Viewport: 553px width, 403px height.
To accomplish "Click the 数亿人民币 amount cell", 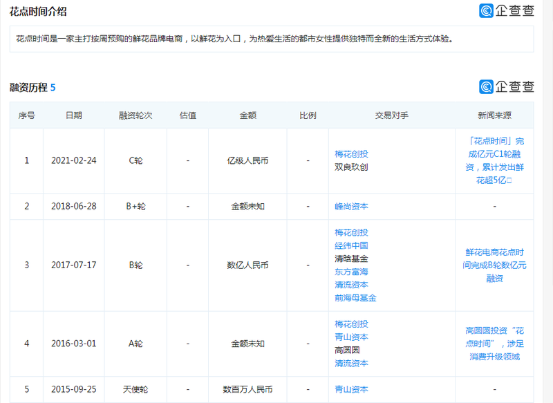I will pos(247,265).
